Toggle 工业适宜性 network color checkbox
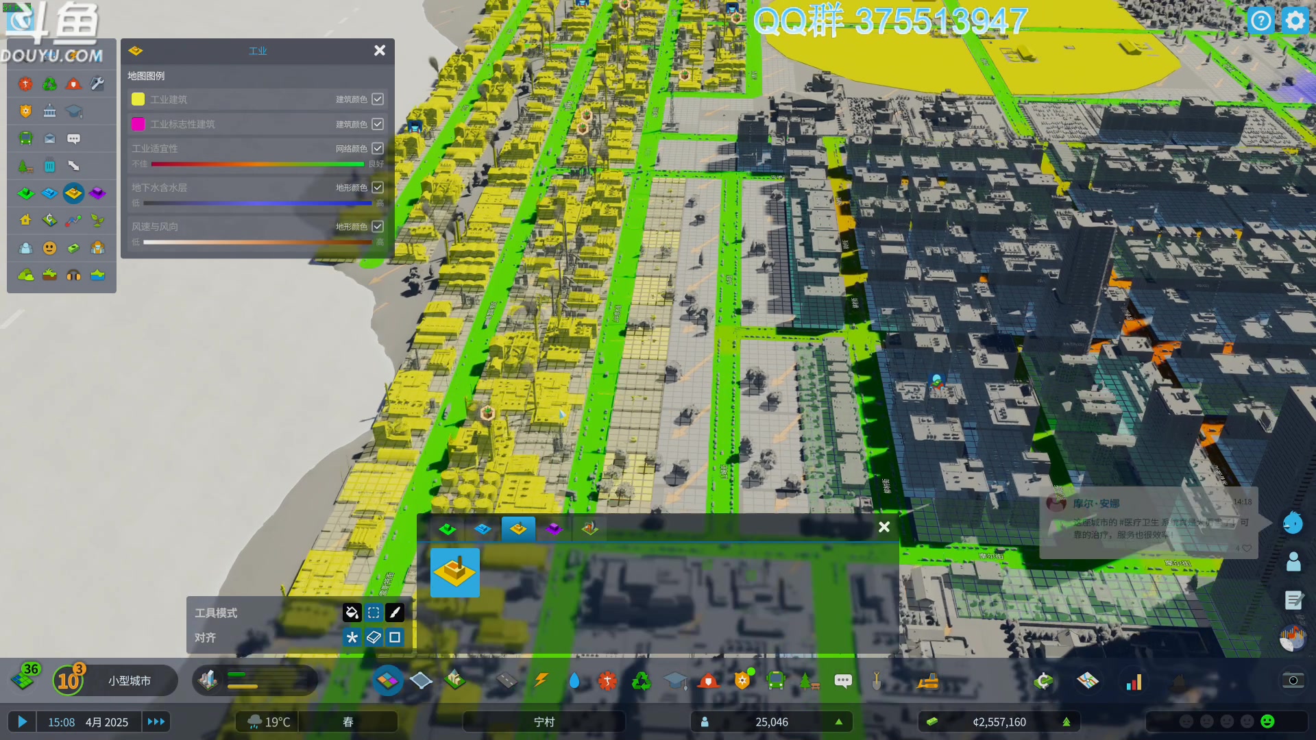 378,149
